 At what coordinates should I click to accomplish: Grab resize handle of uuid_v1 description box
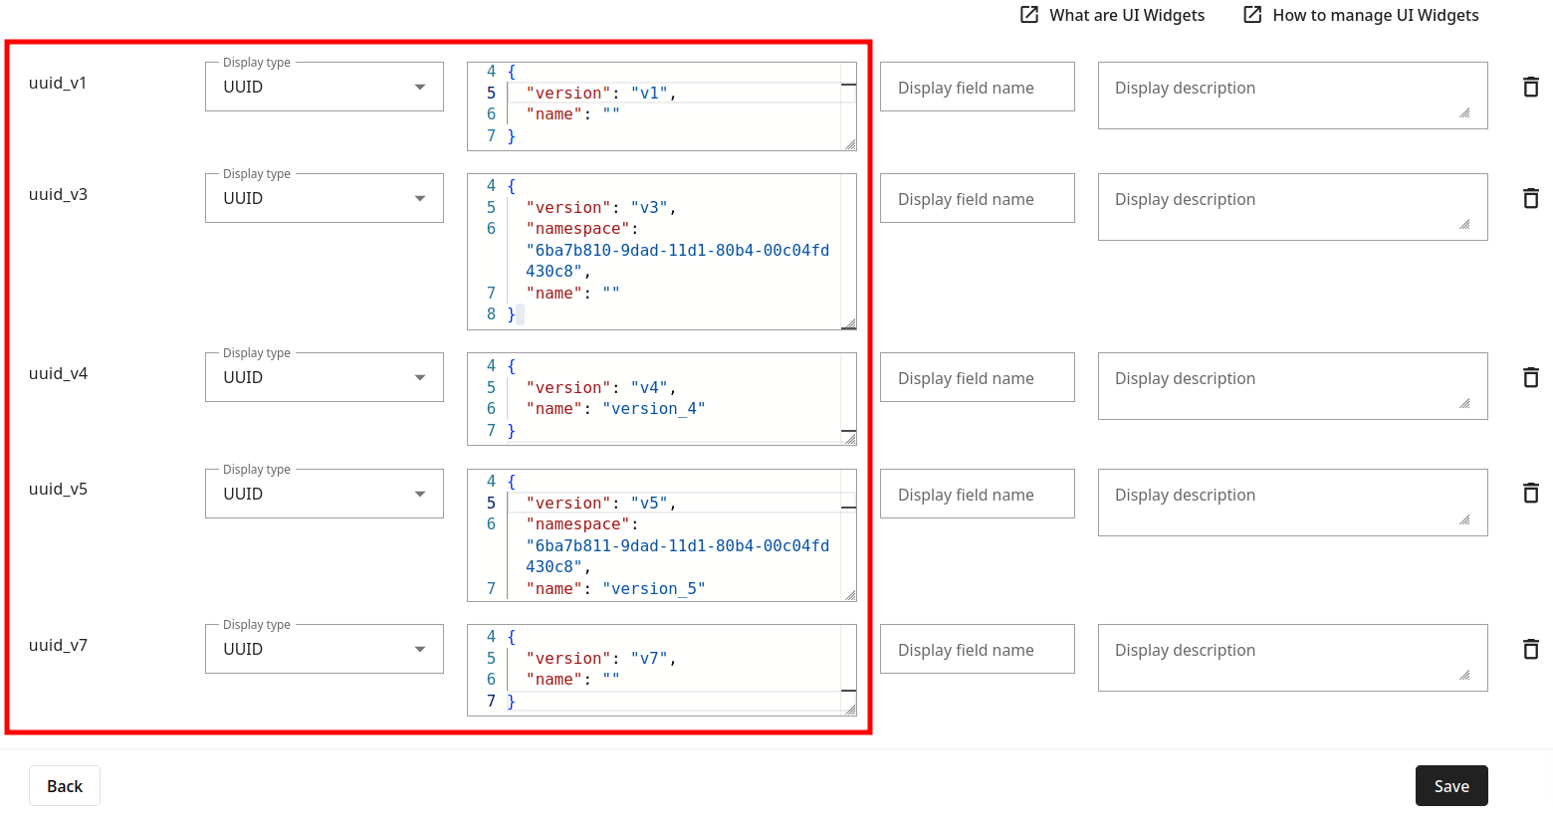pyautogui.click(x=1464, y=113)
